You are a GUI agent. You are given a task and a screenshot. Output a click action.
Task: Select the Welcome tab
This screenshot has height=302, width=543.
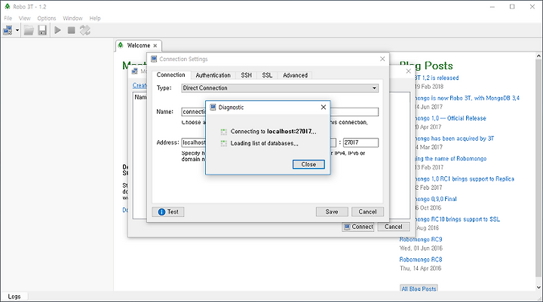[x=139, y=45]
